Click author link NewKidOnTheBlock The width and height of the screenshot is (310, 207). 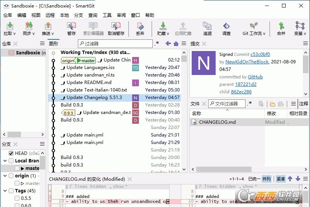[247, 62]
